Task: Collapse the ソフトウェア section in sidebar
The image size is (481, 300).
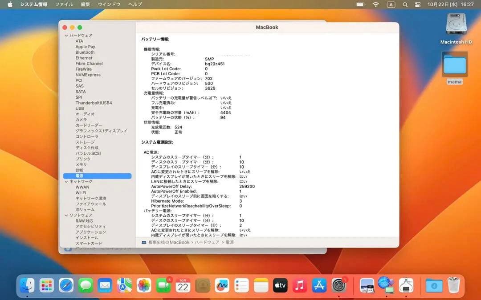Action: tap(65, 215)
